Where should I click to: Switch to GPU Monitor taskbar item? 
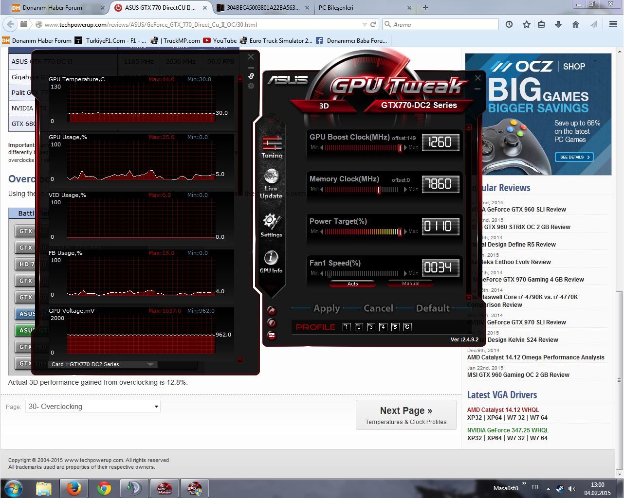tap(165, 488)
